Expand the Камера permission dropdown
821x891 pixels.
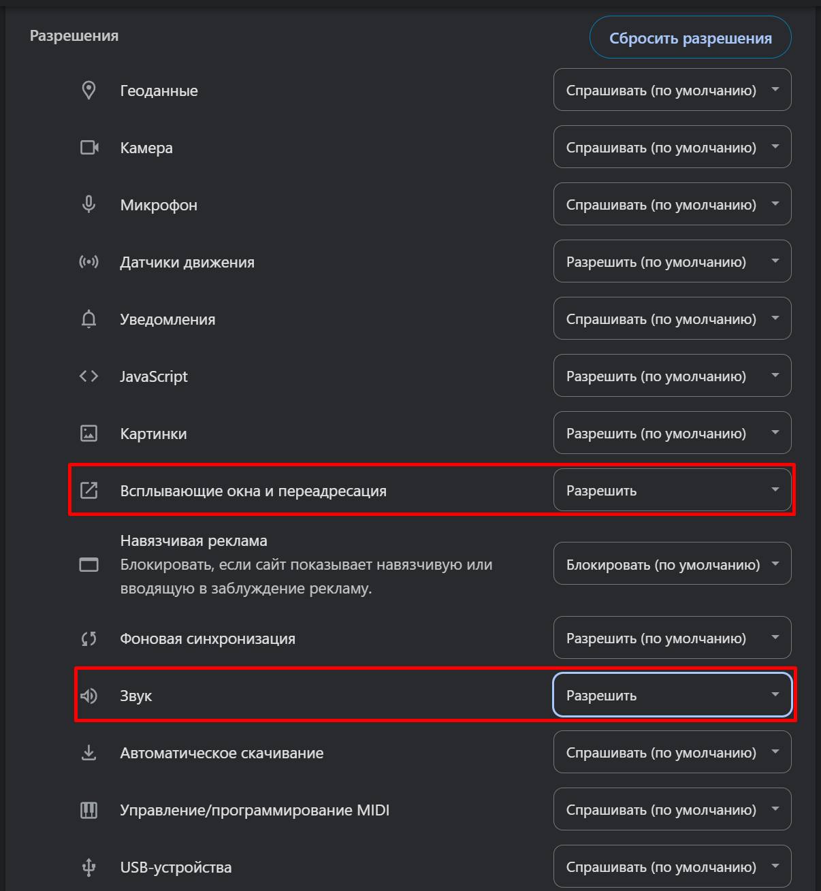click(x=672, y=147)
